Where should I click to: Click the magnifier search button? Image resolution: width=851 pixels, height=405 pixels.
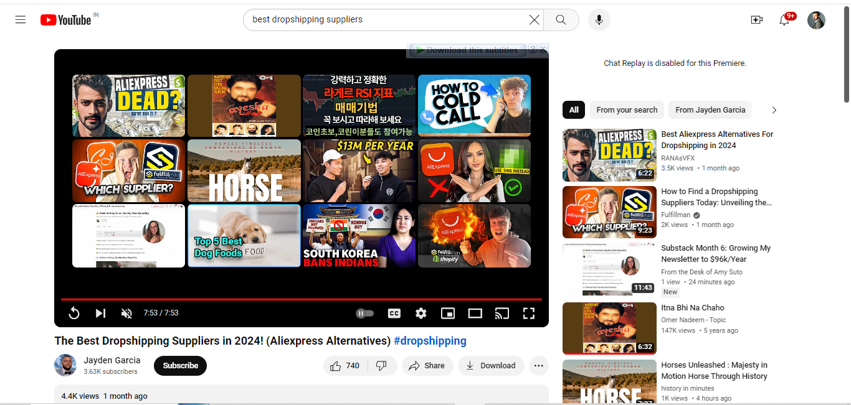(561, 20)
